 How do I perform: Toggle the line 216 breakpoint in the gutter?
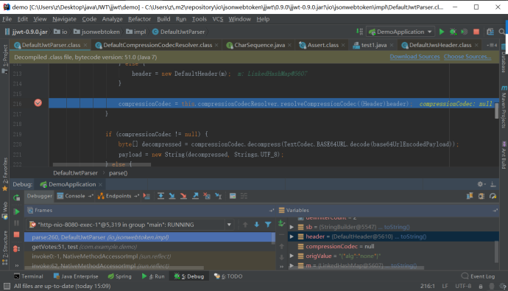(x=38, y=103)
